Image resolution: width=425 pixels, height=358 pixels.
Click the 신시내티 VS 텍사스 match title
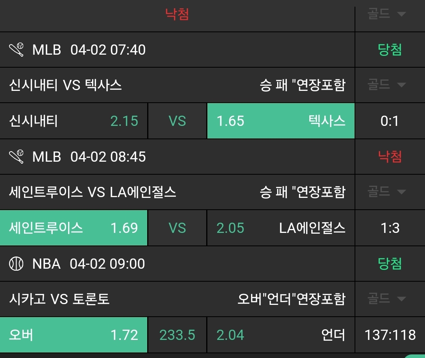[65, 85]
